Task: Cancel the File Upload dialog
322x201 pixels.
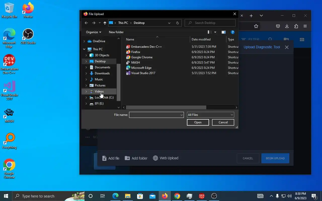Action: 223,122
